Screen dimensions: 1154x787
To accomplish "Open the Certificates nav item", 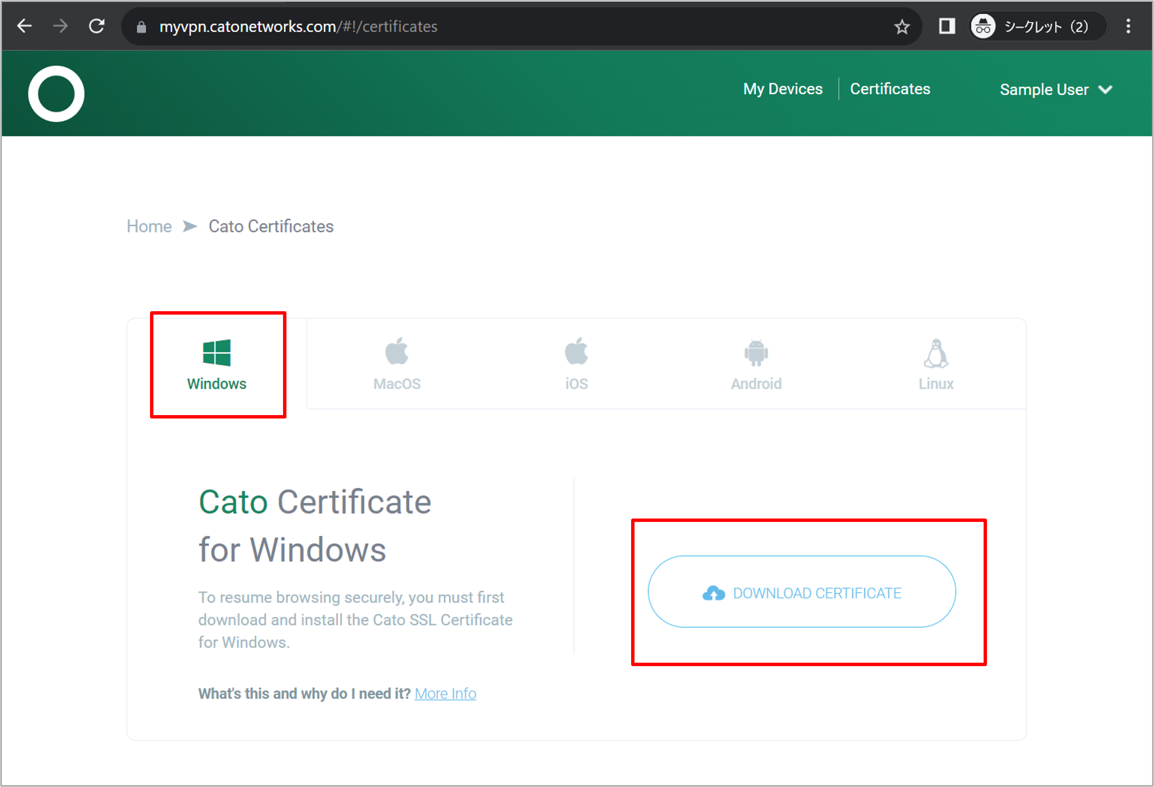I will [890, 89].
